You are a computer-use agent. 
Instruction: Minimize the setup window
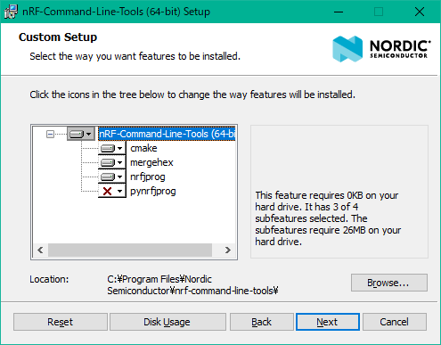[339, 12]
